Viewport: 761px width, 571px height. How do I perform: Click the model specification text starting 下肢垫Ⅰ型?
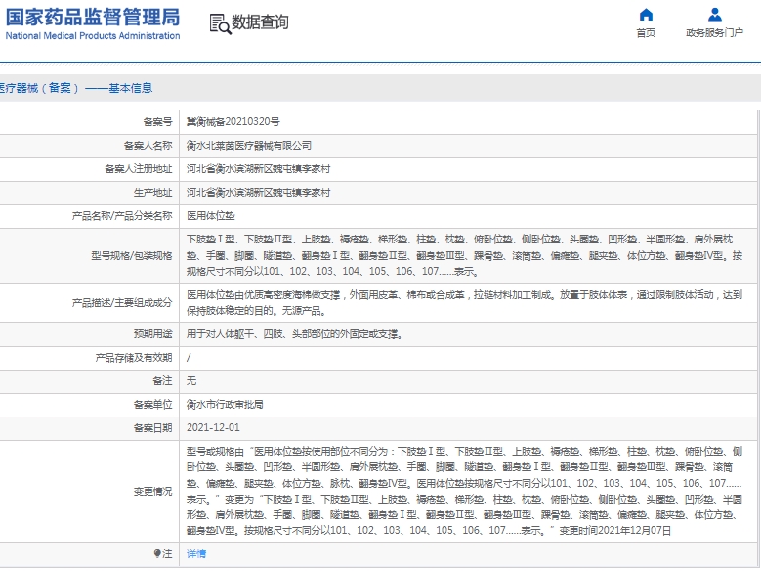point(464,255)
